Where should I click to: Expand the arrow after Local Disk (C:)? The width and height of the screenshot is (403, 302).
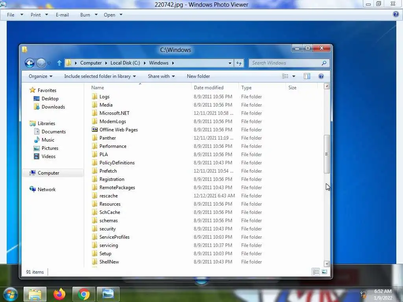tap(144, 63)
